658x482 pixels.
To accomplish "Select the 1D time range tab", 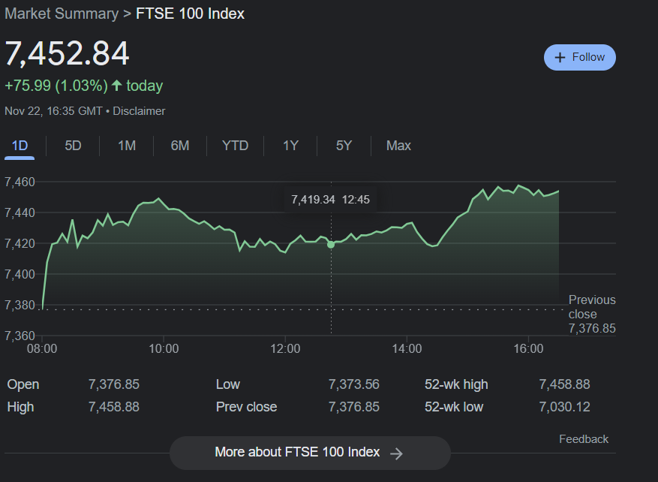I will pos(20,146).
